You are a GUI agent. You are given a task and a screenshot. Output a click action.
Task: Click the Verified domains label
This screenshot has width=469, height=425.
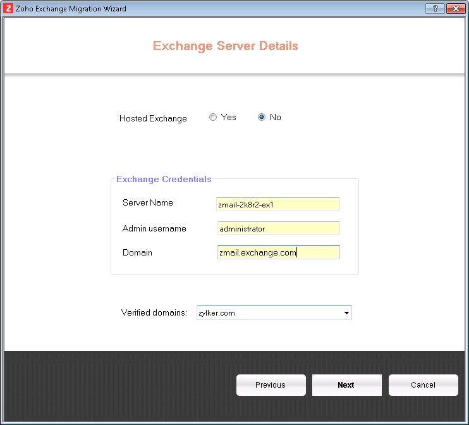[x=154, y=313]
